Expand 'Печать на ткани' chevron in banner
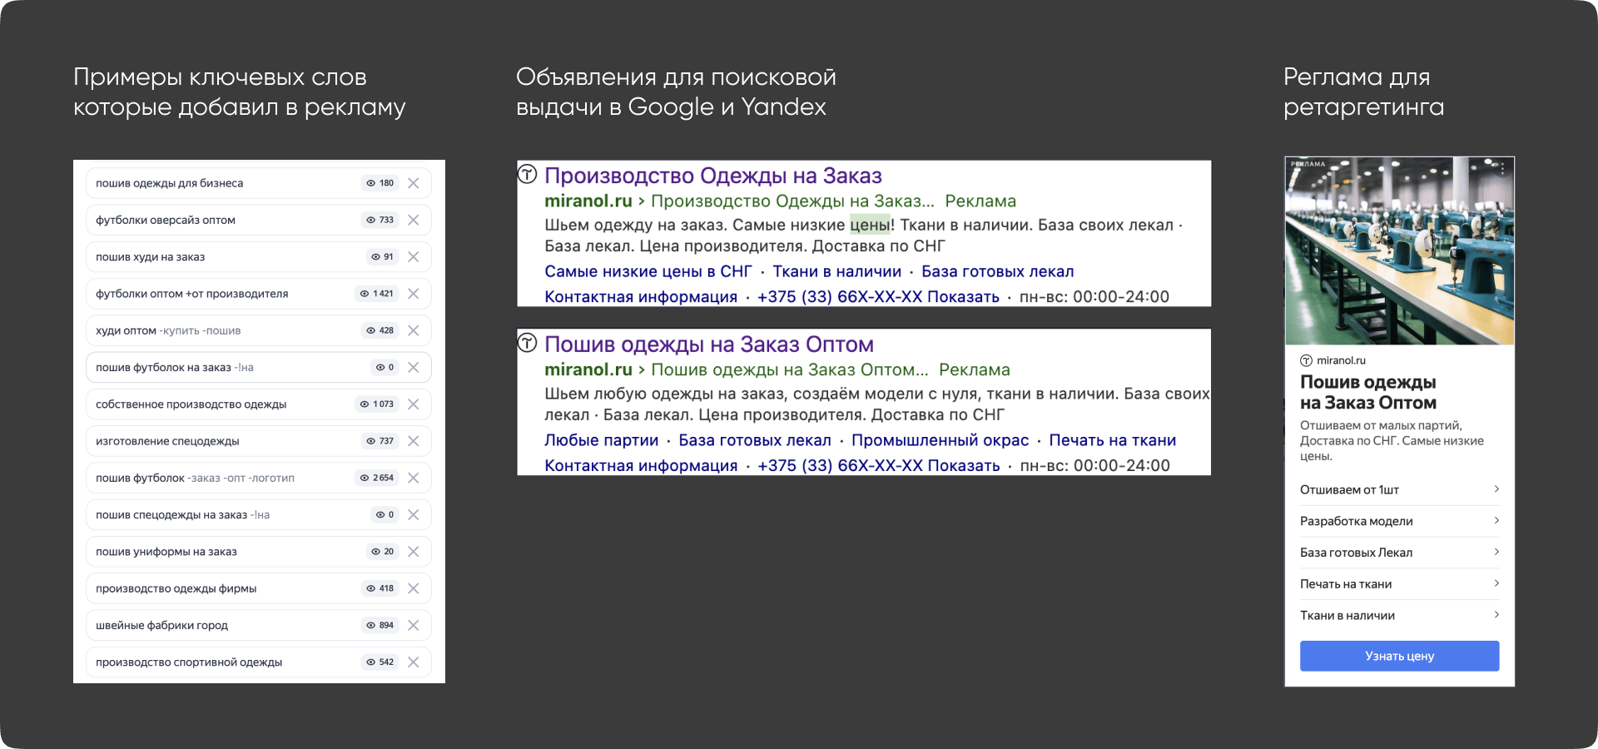 [x=1496, y=584]
